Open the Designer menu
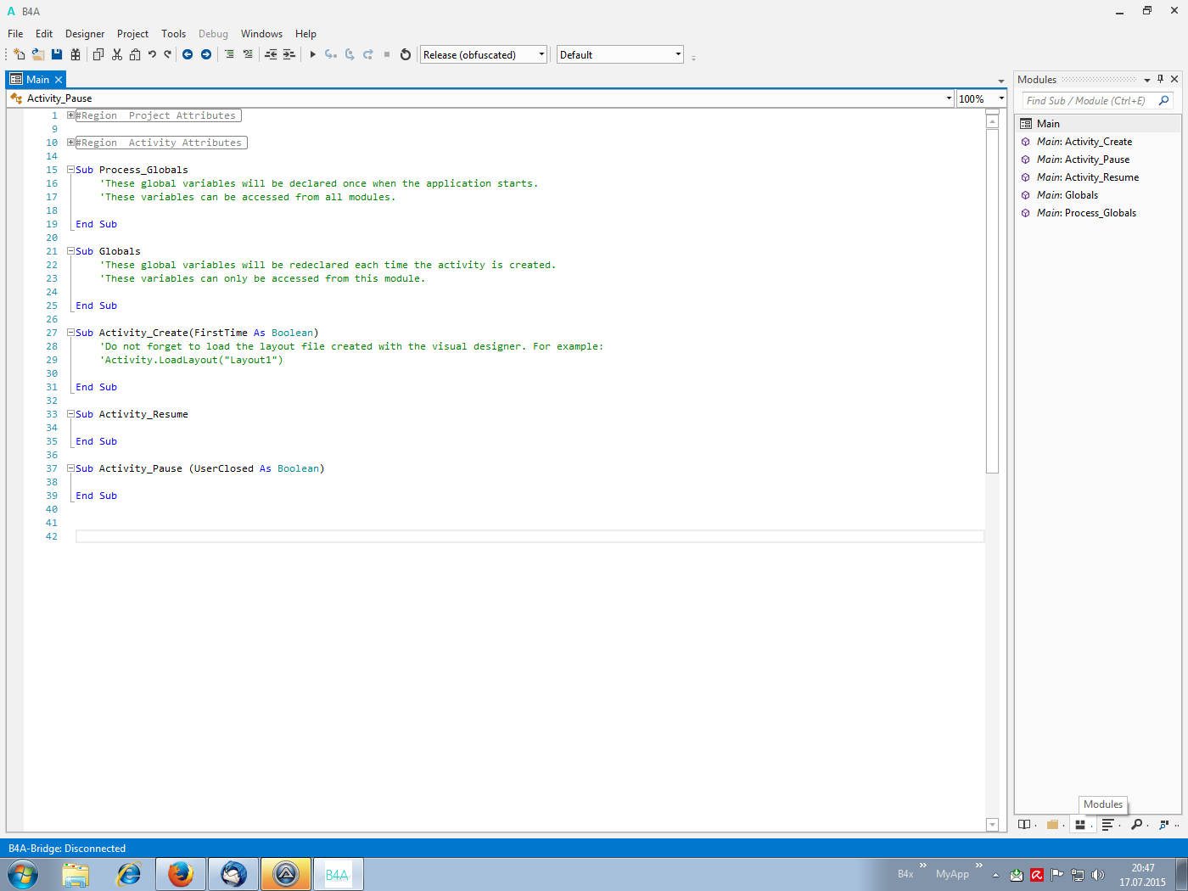 (x=85, y=34)
